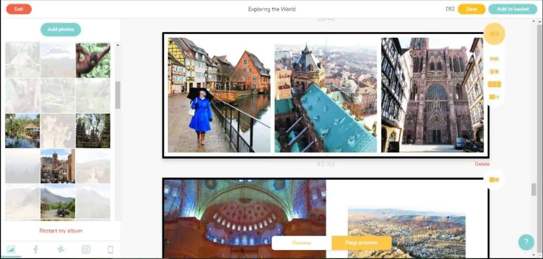Pick the small three-photo row layout

click(494, 59)
